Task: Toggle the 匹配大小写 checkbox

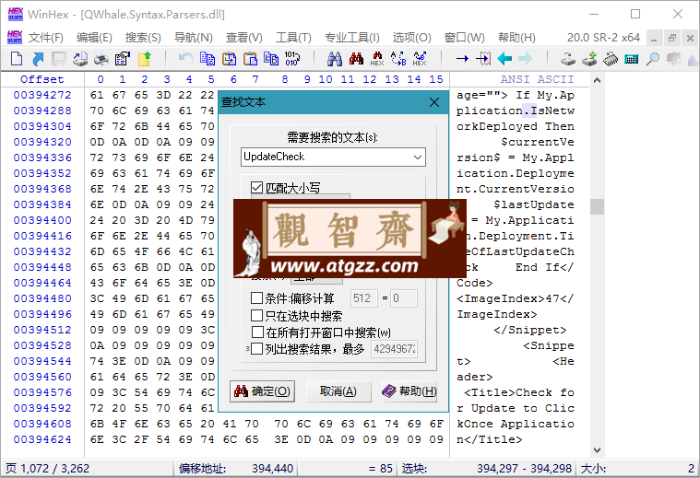Action: (256, 187)
